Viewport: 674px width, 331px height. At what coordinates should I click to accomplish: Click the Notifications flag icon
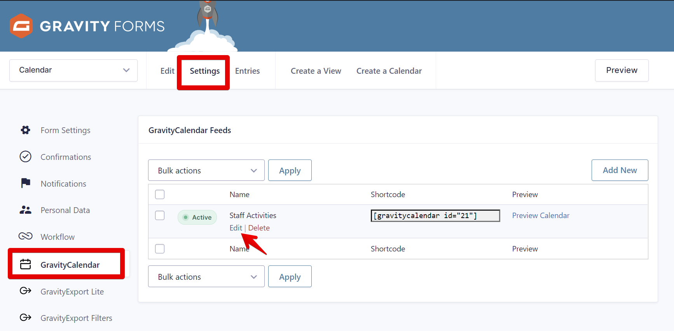point(26,183)
